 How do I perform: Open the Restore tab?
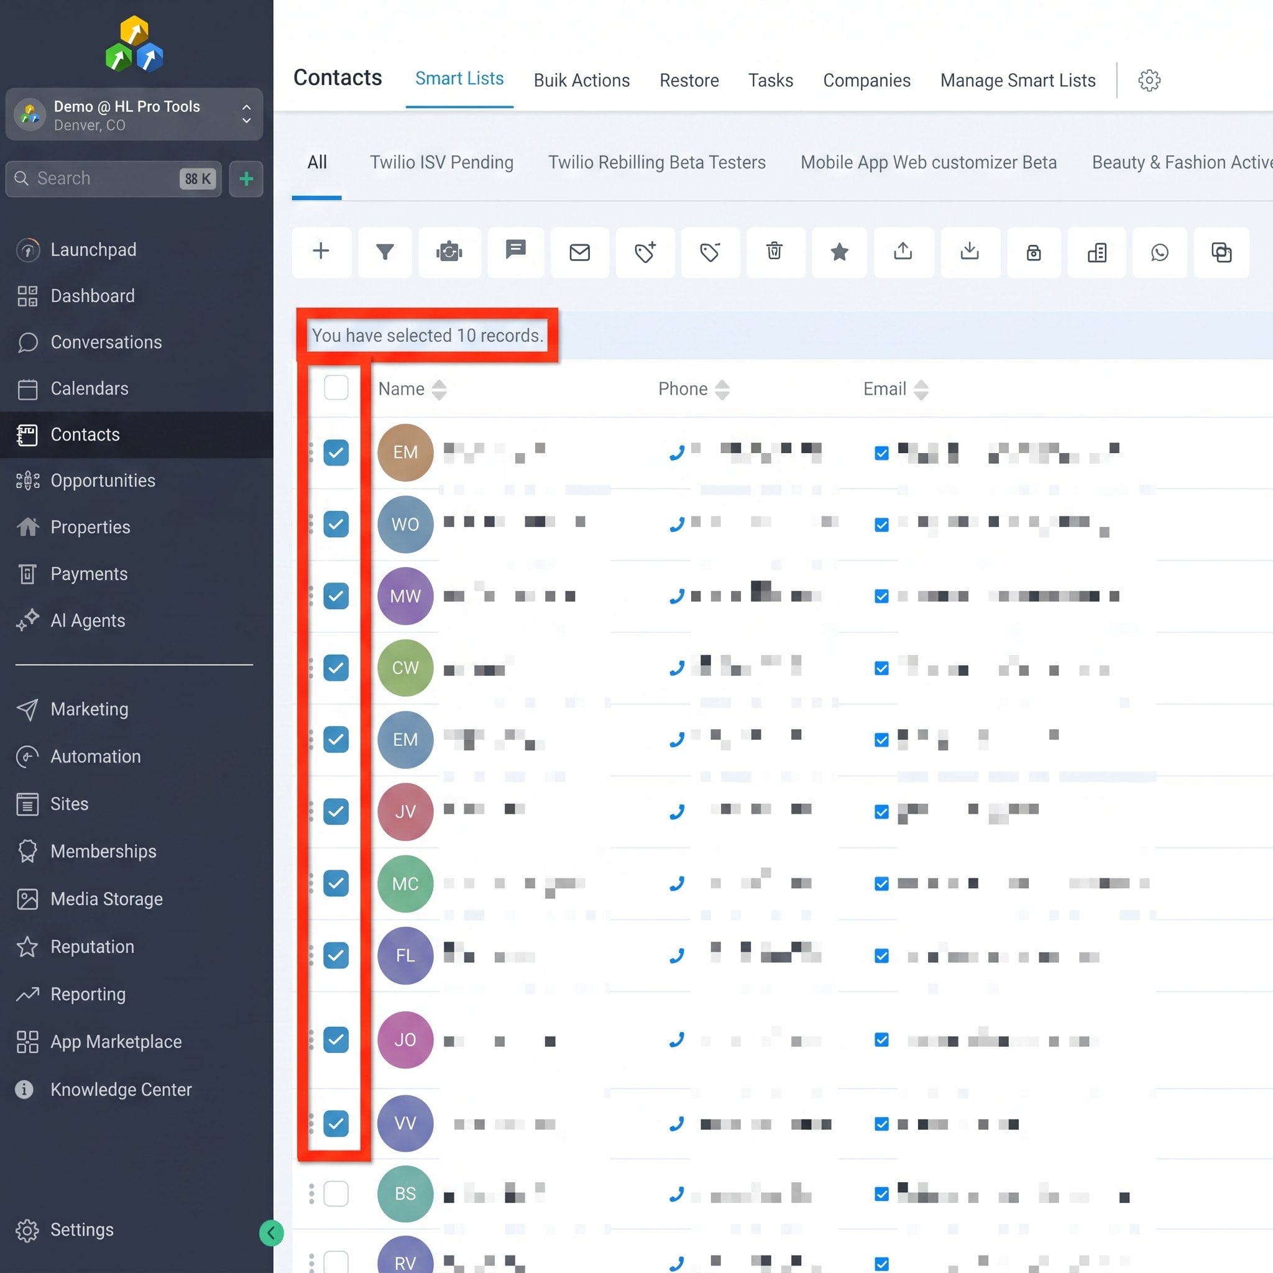pyautogui.click(x=689, y=80)
